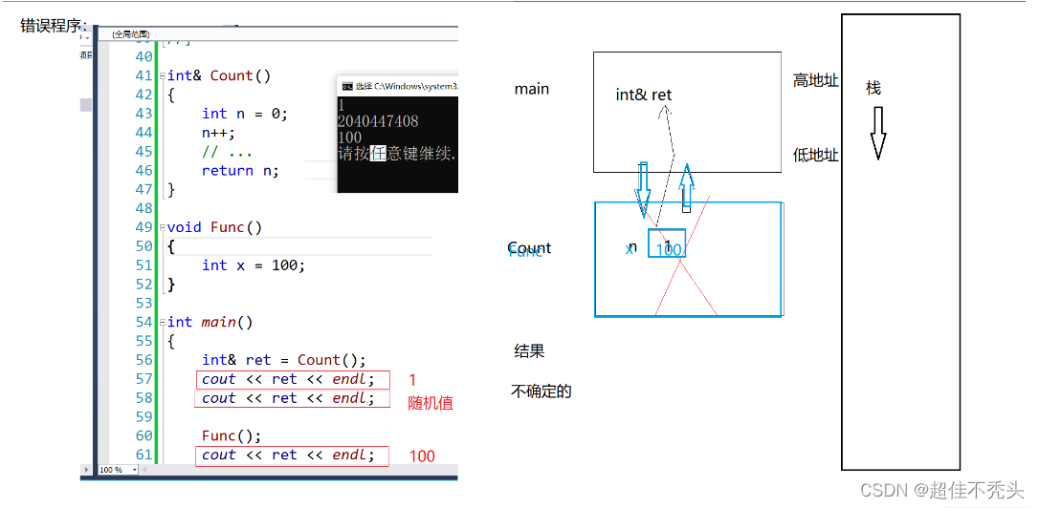This screenshot has height=508, width=1039.
Task: Click 'Func();' call on line 60
Action: tap(232, 435)
